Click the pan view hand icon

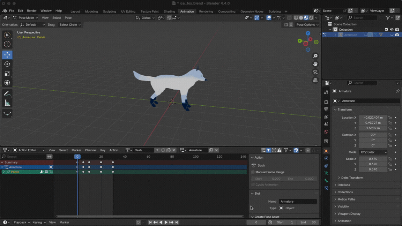pos(315,64)
